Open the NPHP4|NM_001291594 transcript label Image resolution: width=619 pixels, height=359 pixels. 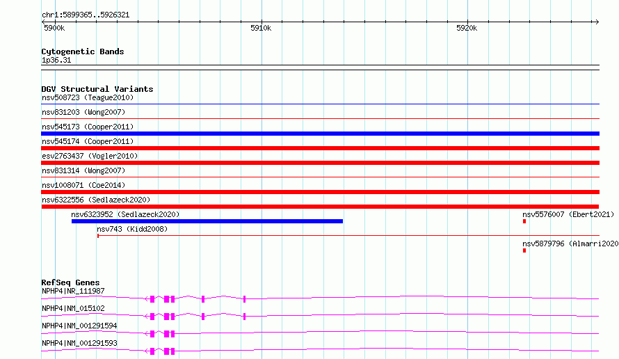(x=79, y=326)
